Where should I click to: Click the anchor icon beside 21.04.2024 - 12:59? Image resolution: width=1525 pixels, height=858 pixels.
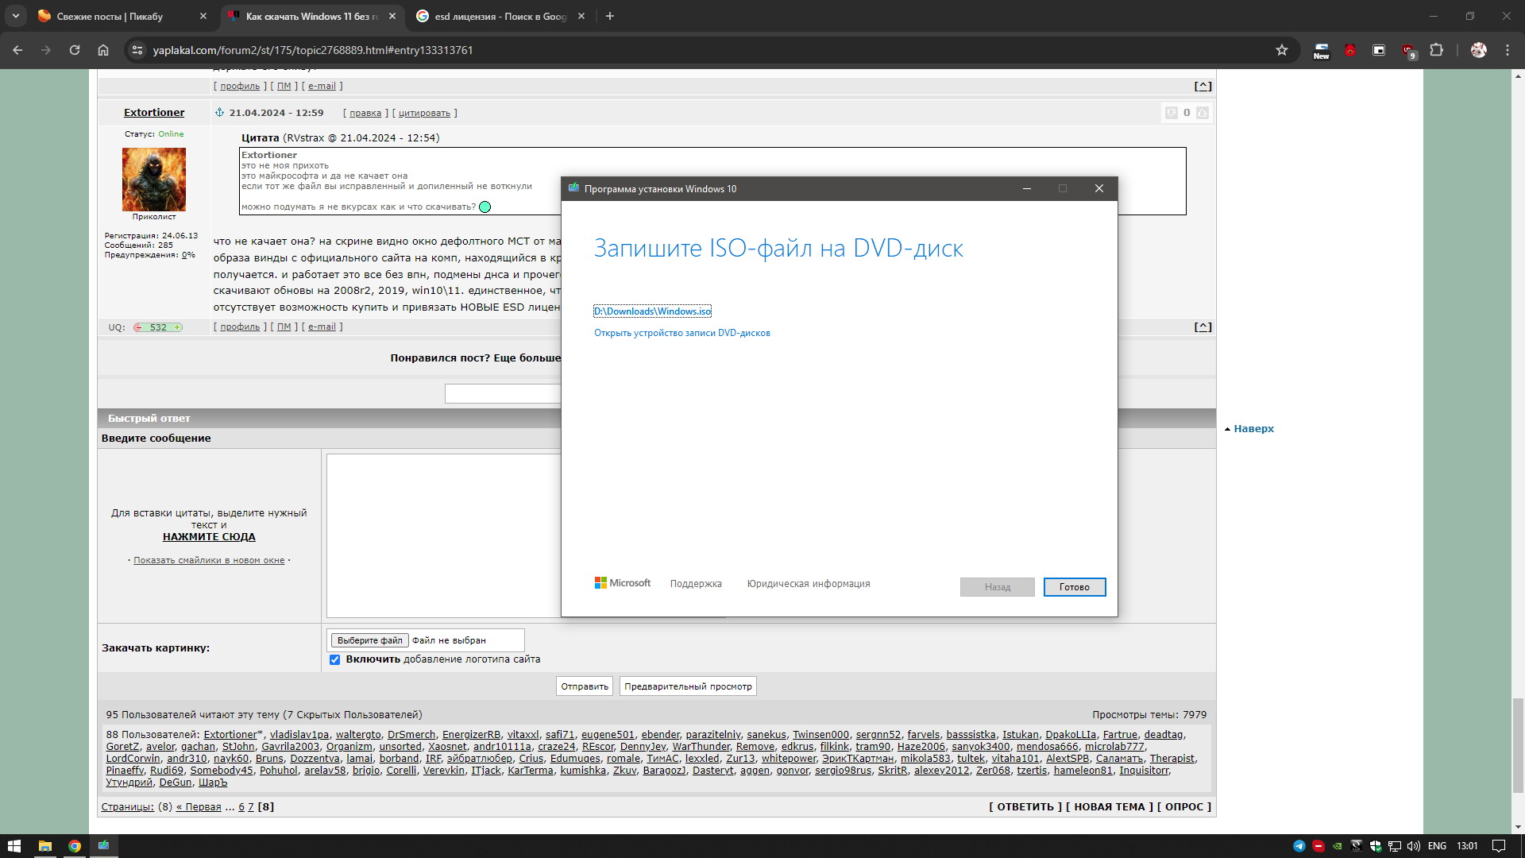click(x=219, y=113)
